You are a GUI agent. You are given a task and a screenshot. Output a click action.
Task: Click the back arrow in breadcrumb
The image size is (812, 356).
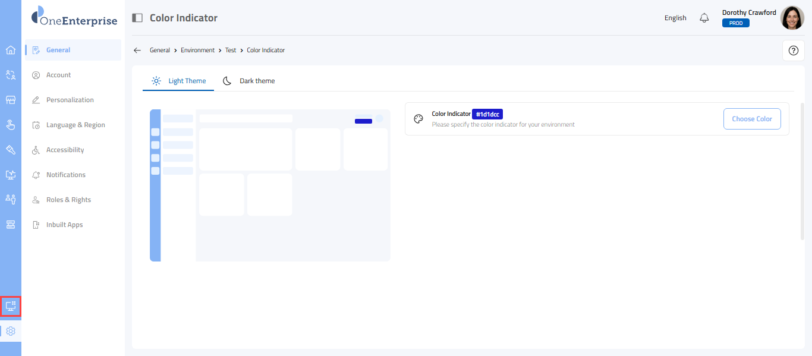coord(137,51)
